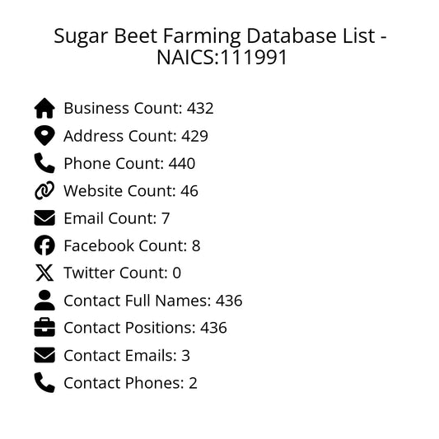Click the NAICS:111991 code in the heading
439x439 pixels.
[222, 57]
